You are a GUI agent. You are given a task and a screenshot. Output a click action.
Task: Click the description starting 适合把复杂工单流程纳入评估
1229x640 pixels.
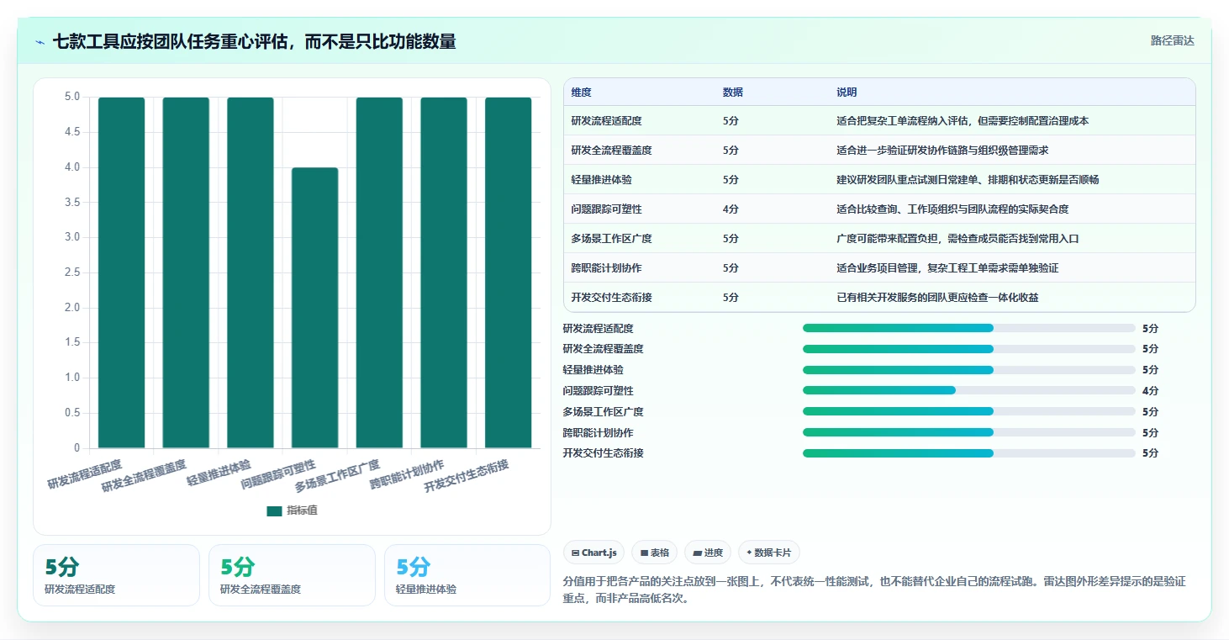(x=963, y=121)
